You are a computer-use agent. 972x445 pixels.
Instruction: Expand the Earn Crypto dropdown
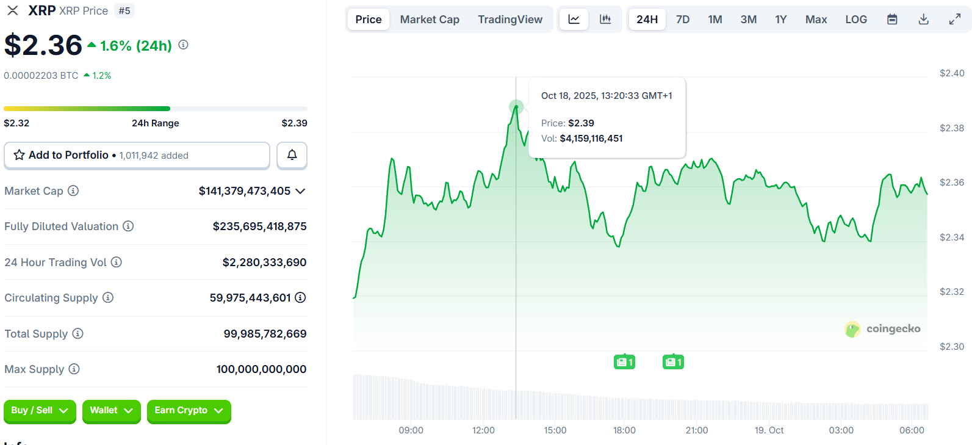[x=189, y=411]
